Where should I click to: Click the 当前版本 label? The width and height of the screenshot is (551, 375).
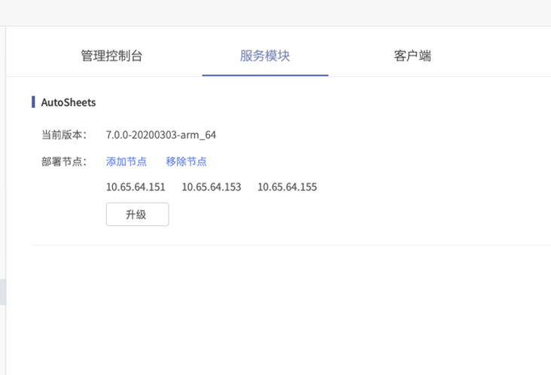coord(64,135)
